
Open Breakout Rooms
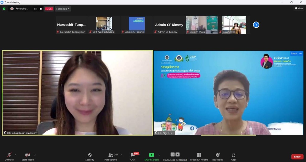tap(199, 157)
